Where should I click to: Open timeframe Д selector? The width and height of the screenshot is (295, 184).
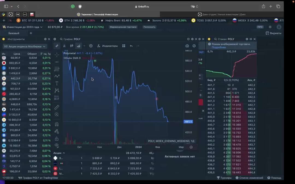pos(64,46)
